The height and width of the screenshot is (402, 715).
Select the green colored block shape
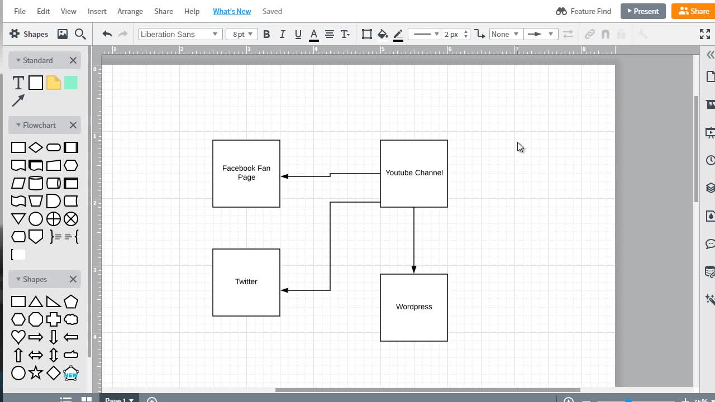tap(71, 83)
